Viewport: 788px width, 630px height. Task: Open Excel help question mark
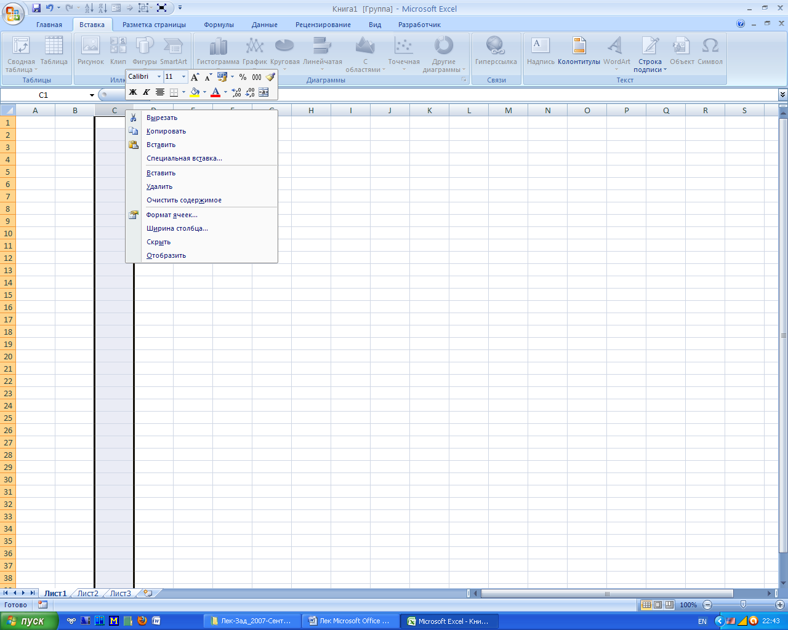741,24
